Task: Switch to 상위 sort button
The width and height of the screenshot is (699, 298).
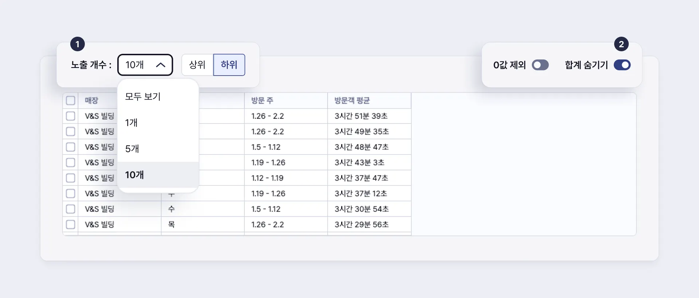Action: (x=197, y=65)
